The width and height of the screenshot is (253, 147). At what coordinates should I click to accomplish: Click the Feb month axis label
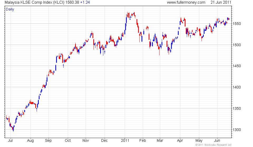click(x=143, y=141)
